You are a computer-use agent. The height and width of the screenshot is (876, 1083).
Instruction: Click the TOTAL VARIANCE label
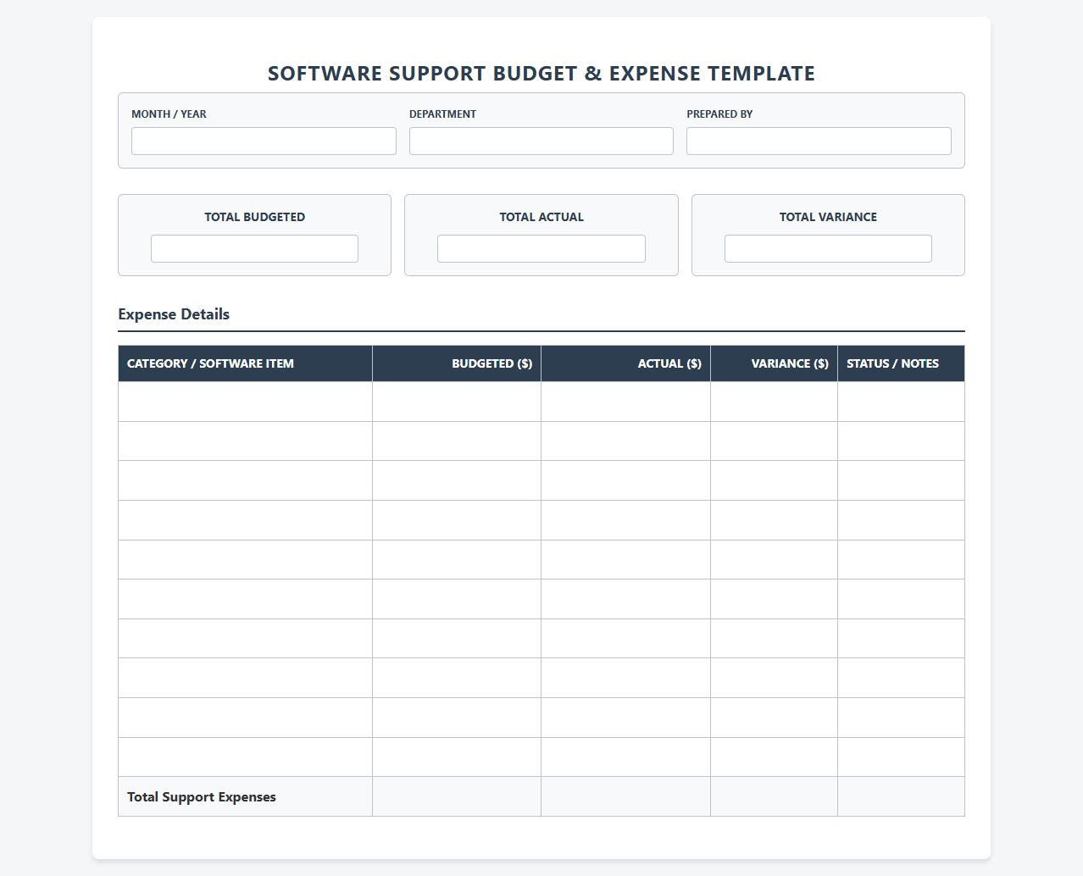pyautogui.click(x=828, y=217)
